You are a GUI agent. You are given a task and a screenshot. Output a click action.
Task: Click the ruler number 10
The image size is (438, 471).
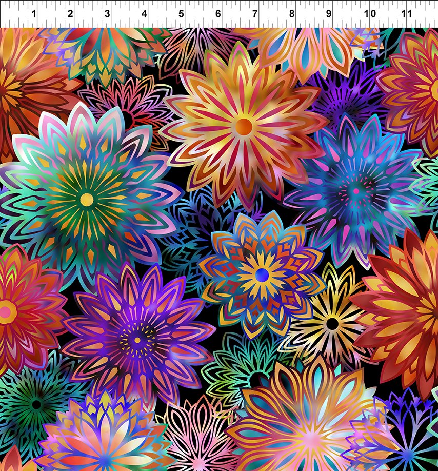[x=370, y=13]
